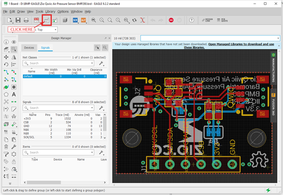Open Signals search dropdown arrow
283x195 pixels.
92,108
